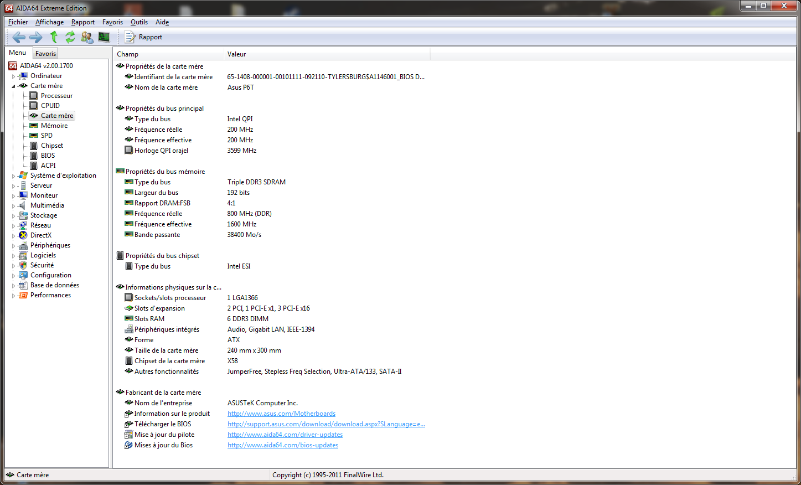Viewport: 801px width, 485px height.
Task: Expand the DirectX tree node
Action: pyautogui.click(x=14, y=236)
